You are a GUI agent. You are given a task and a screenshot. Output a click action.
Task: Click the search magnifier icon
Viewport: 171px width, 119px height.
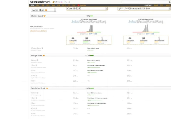pos(170,2)
